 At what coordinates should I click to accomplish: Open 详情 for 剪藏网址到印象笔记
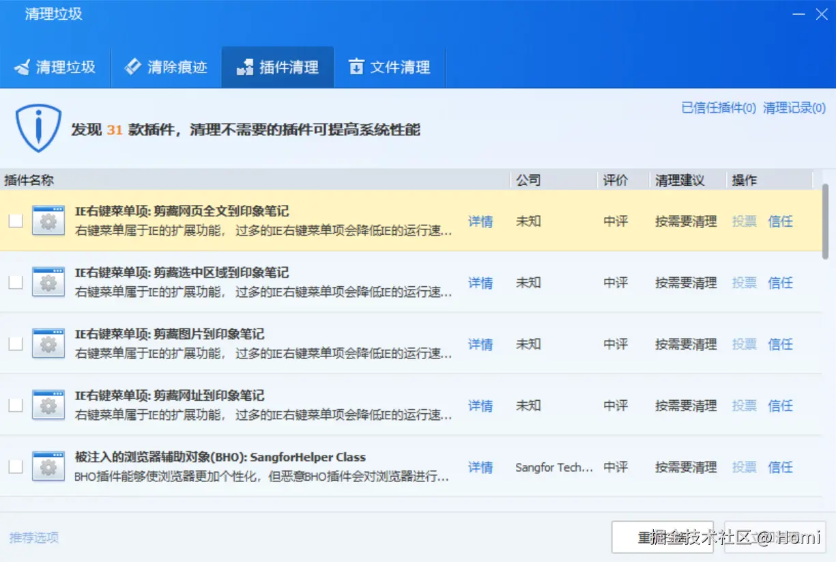point(480,406)
